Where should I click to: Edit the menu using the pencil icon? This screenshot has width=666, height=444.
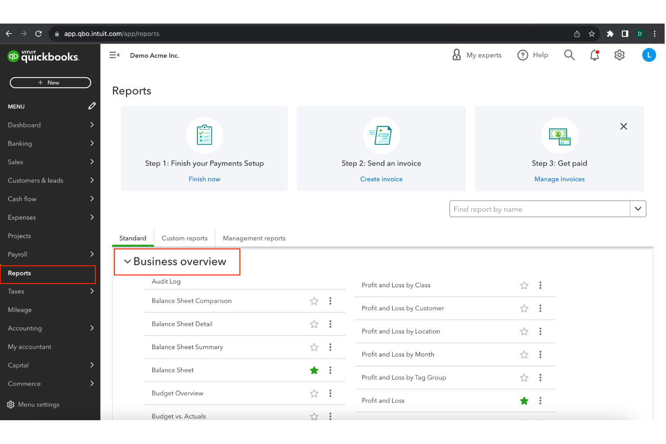tap(92, 106)
